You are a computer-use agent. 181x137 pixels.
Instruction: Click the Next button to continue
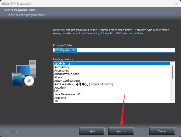tap(121, 131)
